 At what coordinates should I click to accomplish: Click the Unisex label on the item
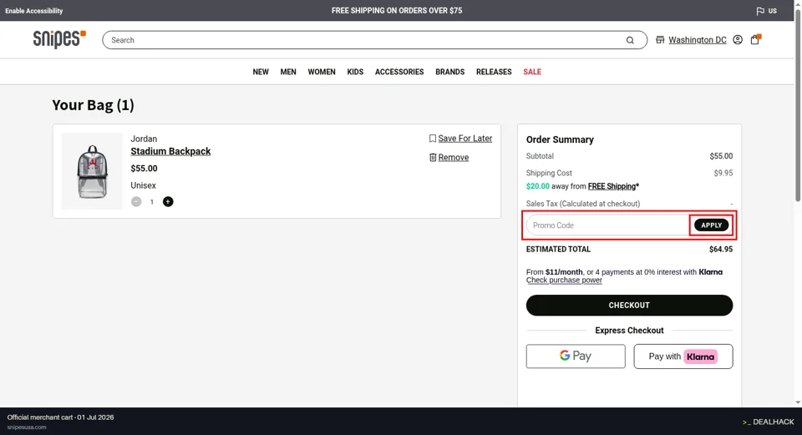[143, 185]
